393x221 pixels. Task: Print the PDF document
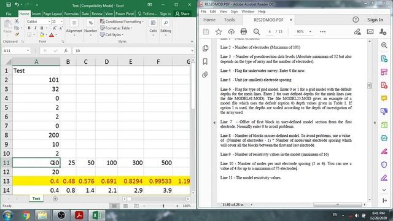tap(244, 31)
